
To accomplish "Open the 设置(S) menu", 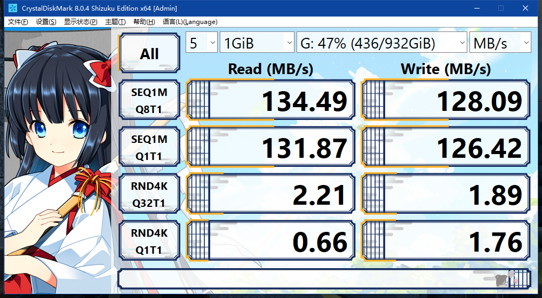I will coord(46,22).
